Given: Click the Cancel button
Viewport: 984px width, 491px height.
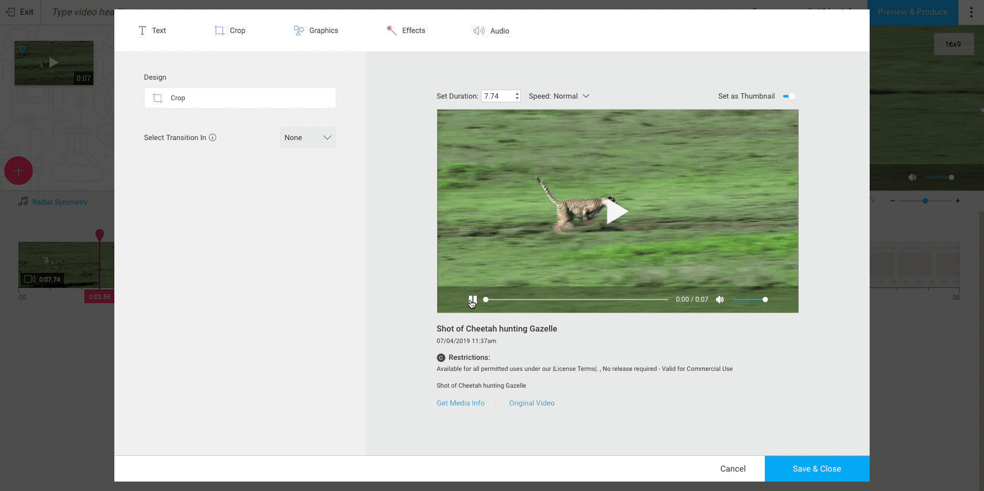Looking at the screenshot, I should coord(733,469).
